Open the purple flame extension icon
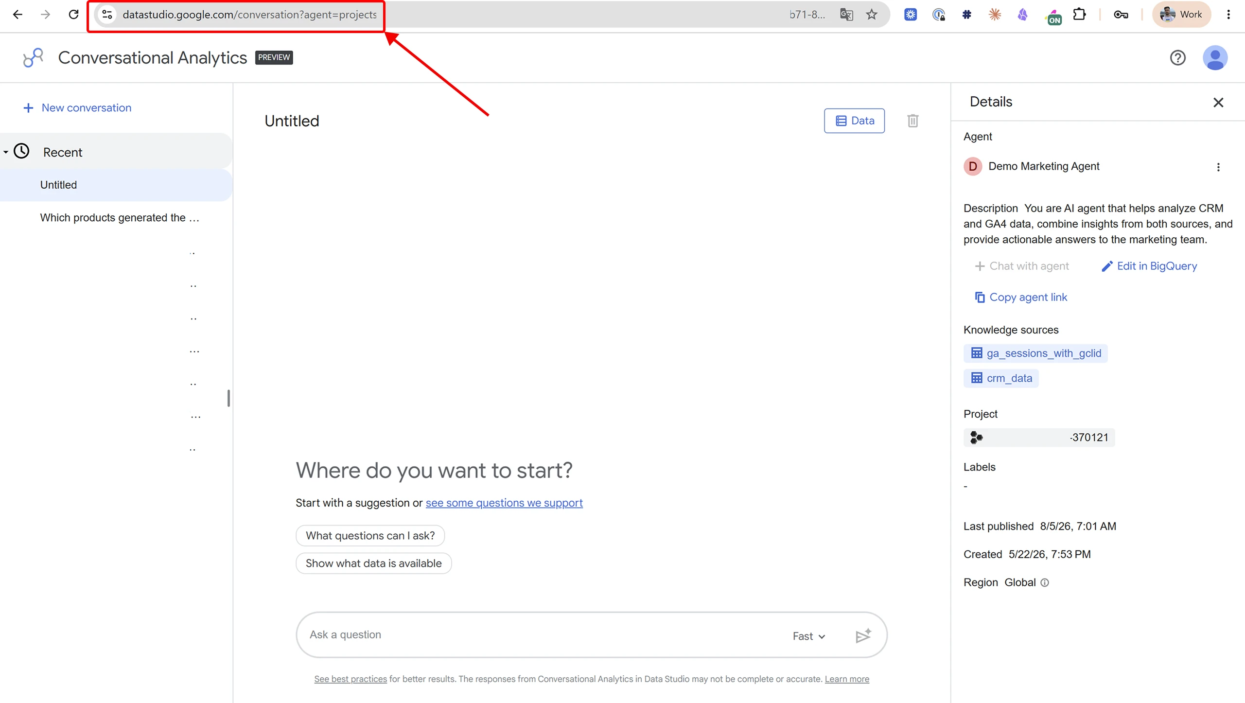The height and width of the screenshot is (703, 1245). [1023, 15]
